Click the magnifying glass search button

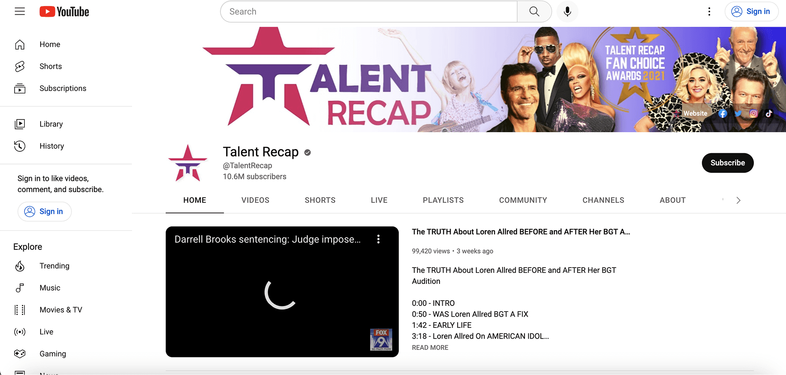tap(534, 12)
